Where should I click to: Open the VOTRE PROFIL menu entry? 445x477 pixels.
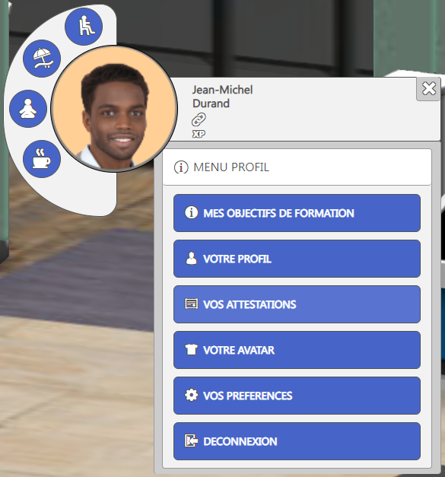297,259
